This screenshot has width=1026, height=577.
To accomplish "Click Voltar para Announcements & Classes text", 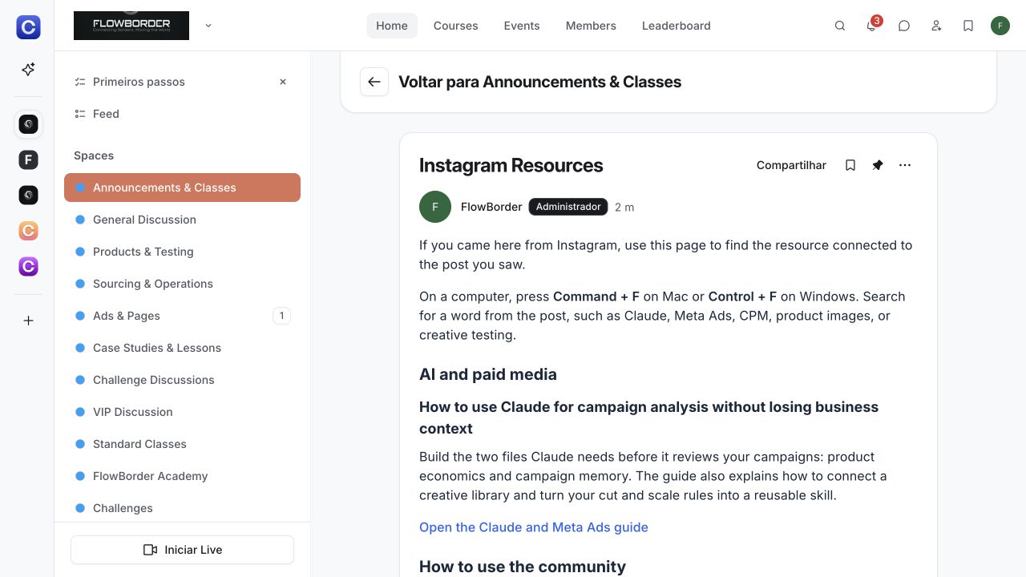I will (x=539, y=82).
